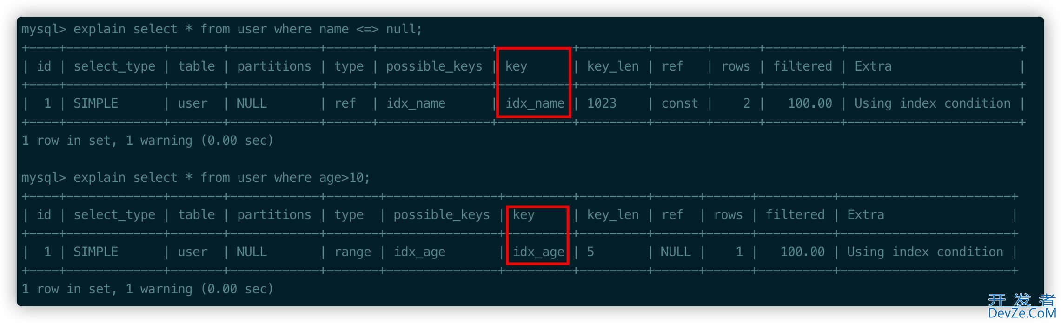Screen dimensions: 1061x323
Task: Click the select_type header in first table
Action: coord(114,66)
